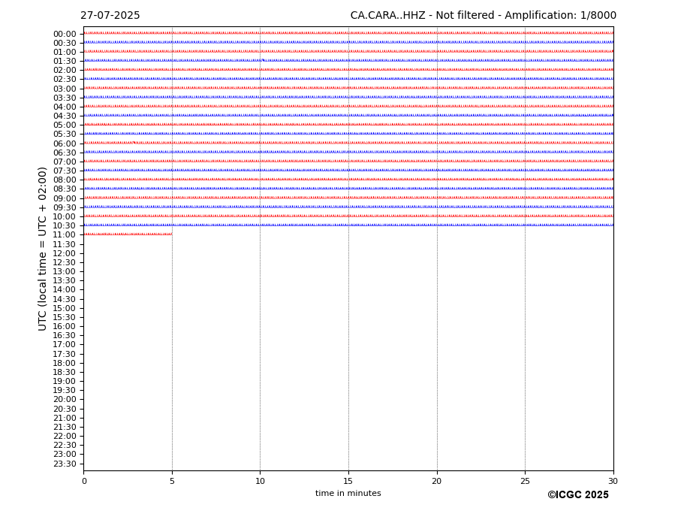Click the date text 27-07-2025
The width and height of the screenshot is (696, 523).
coord(110,16)
